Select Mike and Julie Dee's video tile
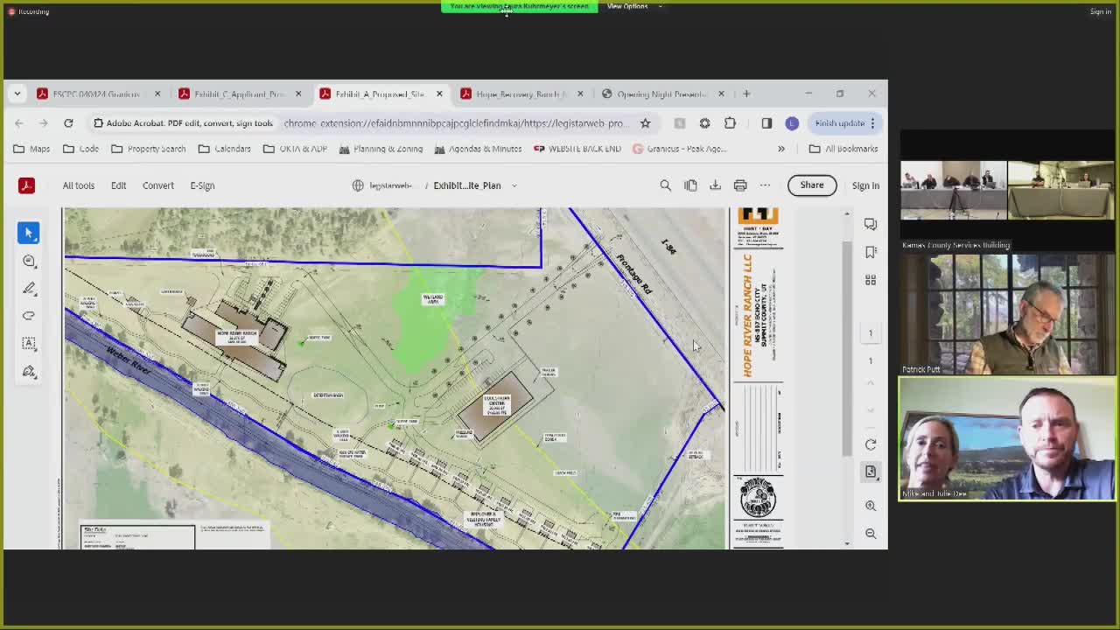The width and height of the screenshot is (1120, 630). (1007, 438)
